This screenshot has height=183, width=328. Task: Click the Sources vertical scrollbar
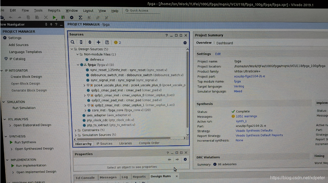coord(187,89)
